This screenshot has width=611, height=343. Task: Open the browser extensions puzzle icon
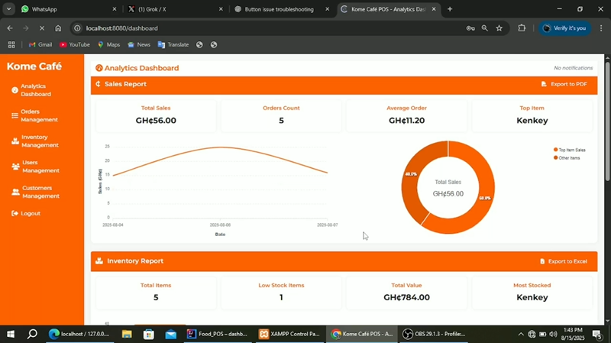click(522, 28)
